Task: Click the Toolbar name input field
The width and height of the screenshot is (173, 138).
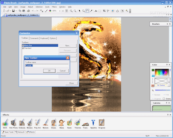Action: pos(47,66)
